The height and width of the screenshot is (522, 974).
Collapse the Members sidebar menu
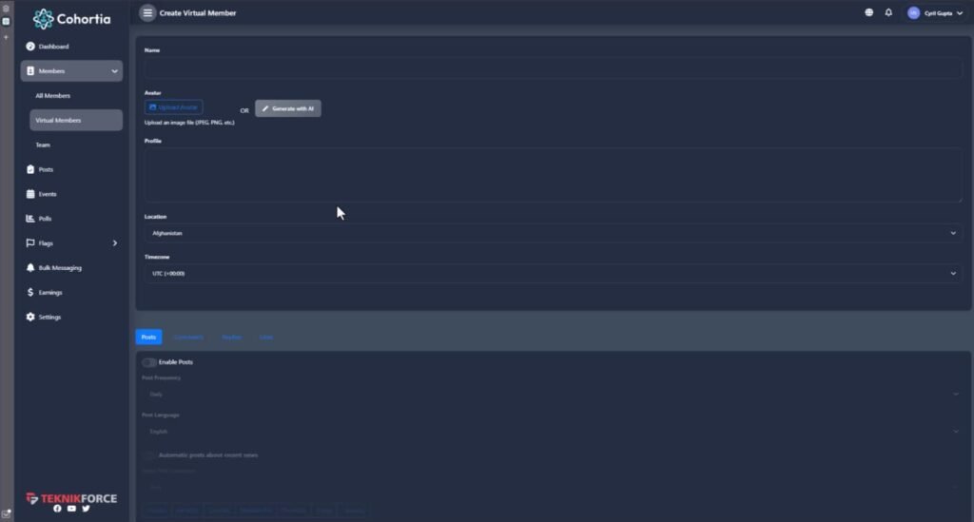114,71
